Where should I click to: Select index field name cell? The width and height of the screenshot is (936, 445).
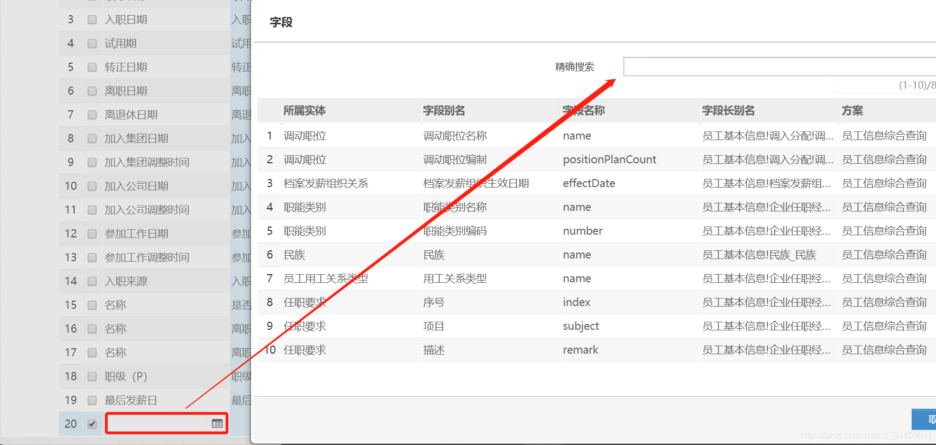[576, 302]
